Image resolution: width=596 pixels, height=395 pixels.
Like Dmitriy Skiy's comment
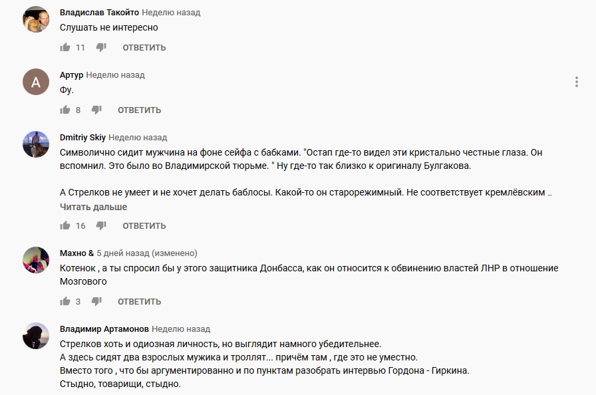click(65, 225)
